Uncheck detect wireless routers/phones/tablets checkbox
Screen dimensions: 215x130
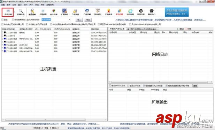pos(167,86)
